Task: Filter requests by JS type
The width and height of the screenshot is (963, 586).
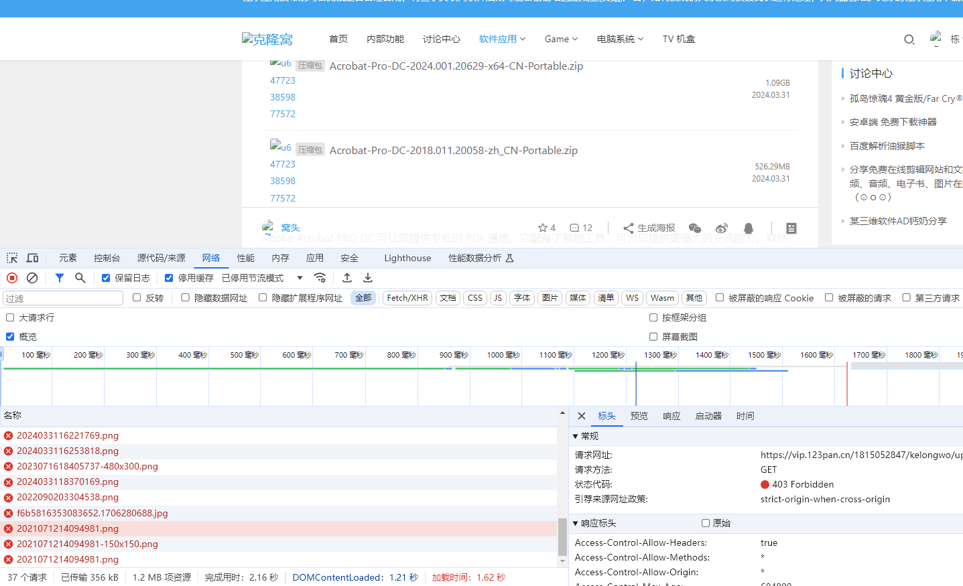Action: [x=498, y=298]
